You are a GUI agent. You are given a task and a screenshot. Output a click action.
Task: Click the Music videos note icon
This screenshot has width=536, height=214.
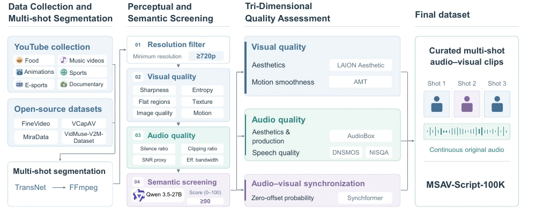tap(64, 60)
